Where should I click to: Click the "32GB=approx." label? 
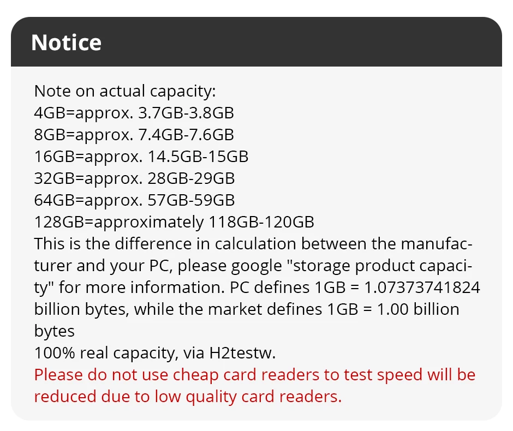[x=88, y=178]
